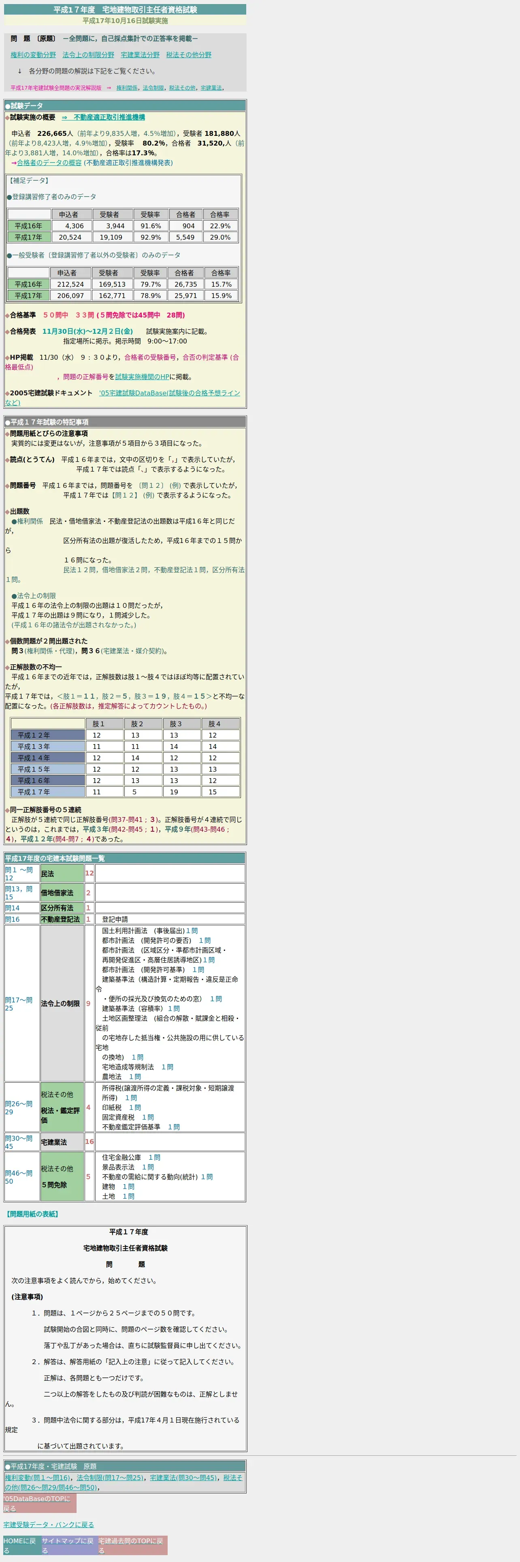The height and width of the screenshot is (1562, 520).
Task: Open the 税法その他分野 link
Action: [x=189, y=55]
